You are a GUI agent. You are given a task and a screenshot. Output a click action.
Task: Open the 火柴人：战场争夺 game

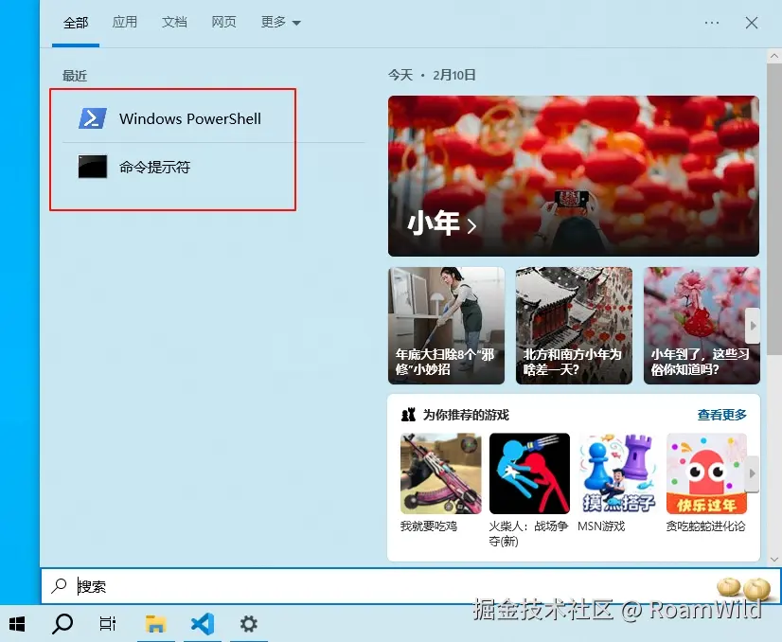point(529,490)
